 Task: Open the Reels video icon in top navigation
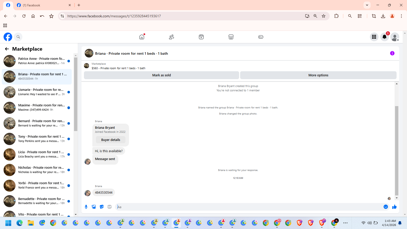201,37
